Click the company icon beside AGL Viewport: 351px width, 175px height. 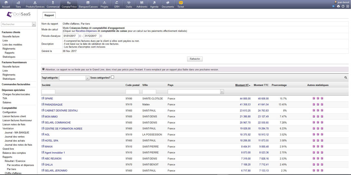click(43, 134)
